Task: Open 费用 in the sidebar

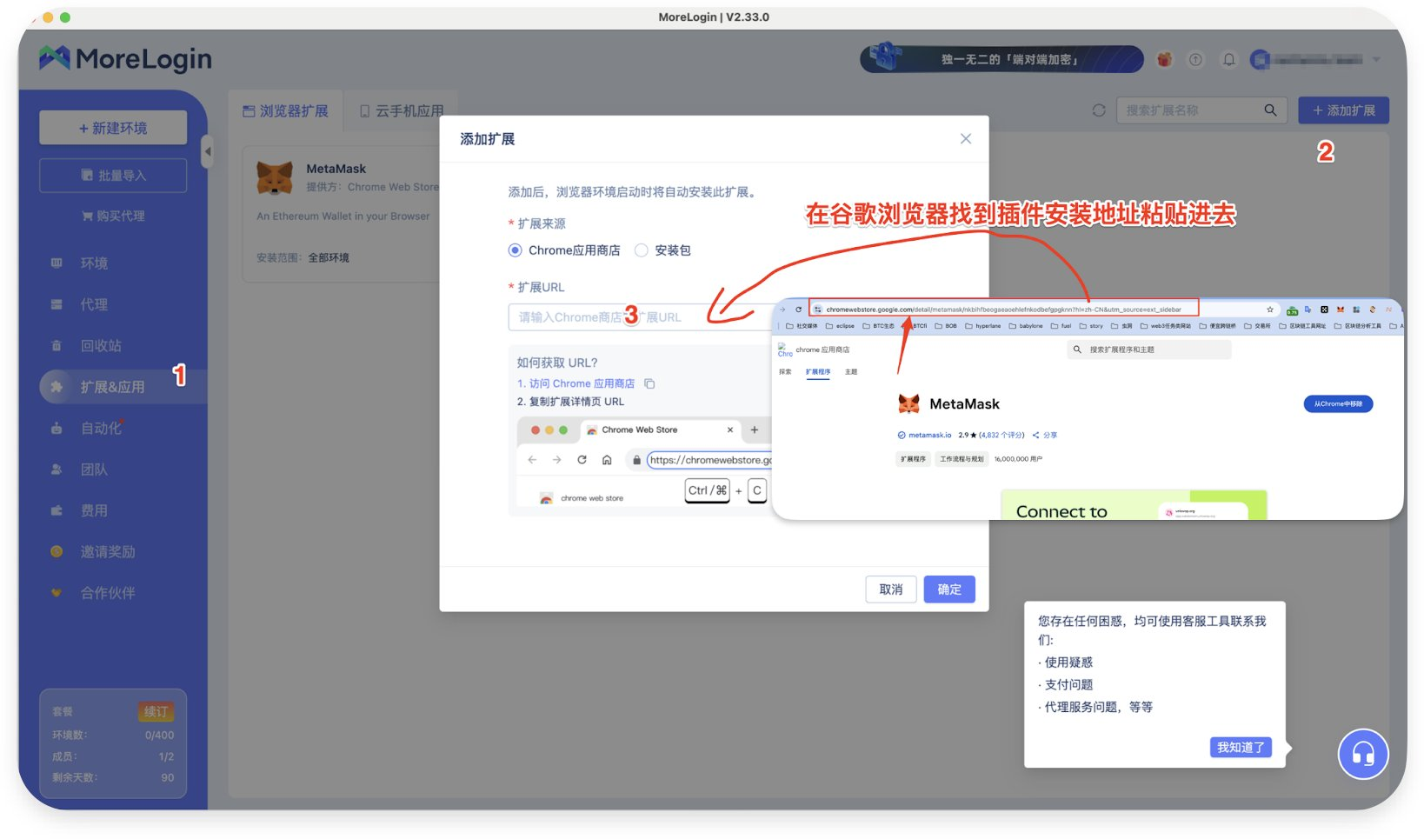Action: 94,510
